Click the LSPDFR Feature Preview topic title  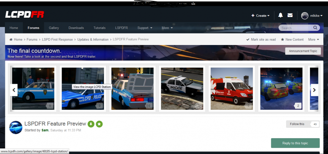click(x=55, y=123)
